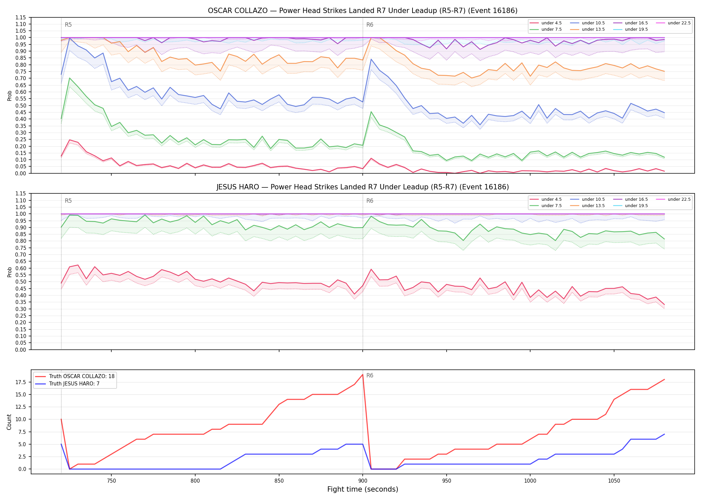The height and width of the screenshot is (501, 702).
Task: Select 'under 7.5' legend label in Collazo chart
Action: click(x=552, y=29)
